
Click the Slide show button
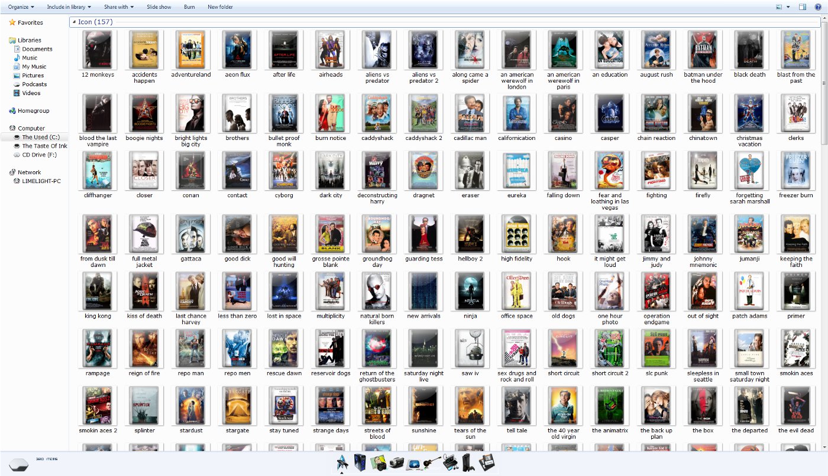point(159,7)
